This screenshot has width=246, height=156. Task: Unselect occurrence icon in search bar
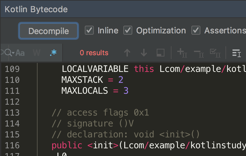199,53
